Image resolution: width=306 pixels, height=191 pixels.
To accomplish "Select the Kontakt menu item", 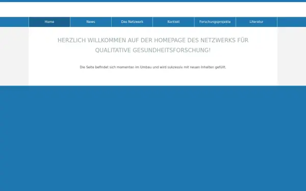I will [x=173, y=22].
